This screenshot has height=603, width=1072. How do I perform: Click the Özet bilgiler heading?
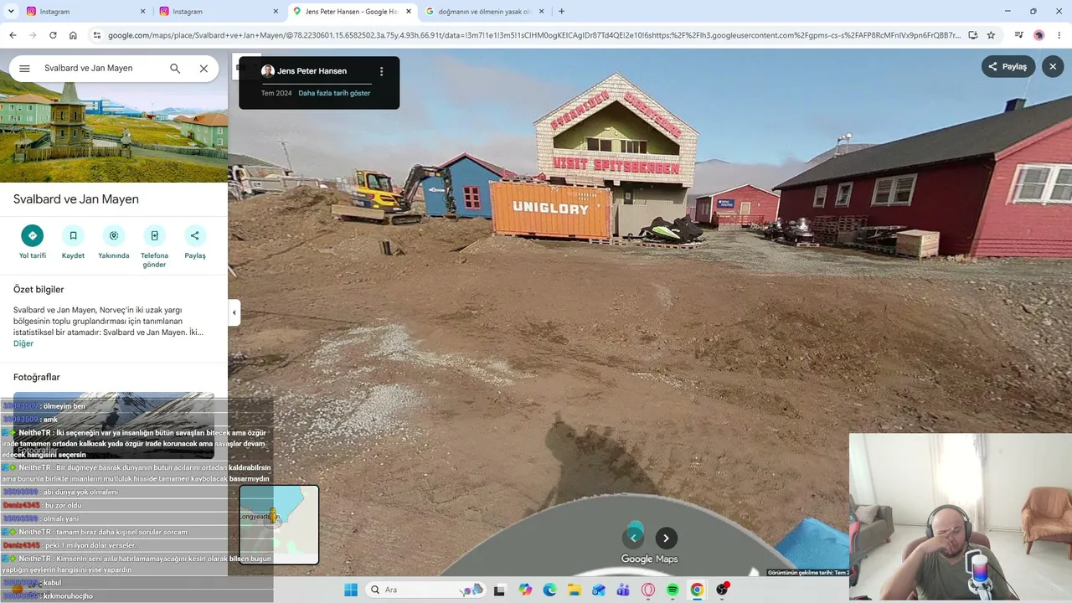[x=39, y=289]
